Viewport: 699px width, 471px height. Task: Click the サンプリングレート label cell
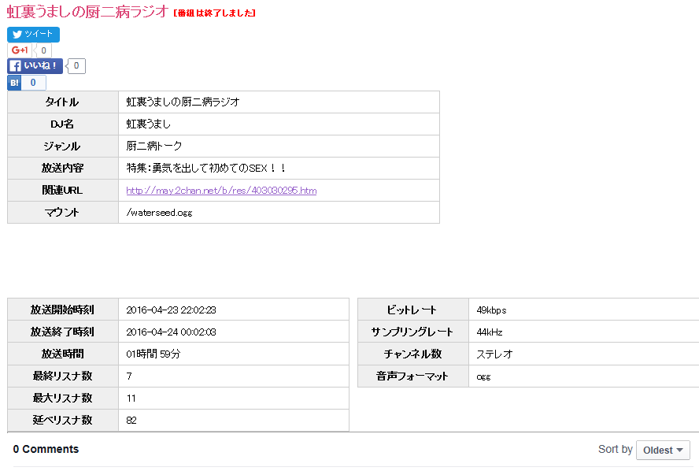(x=412, y=332)
